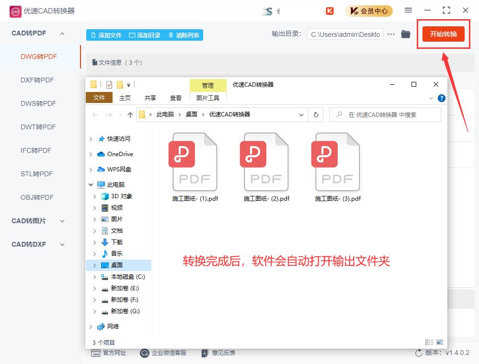
Task: Switch Explorer to large thumbnails view
Action: [x=440, y=342]
